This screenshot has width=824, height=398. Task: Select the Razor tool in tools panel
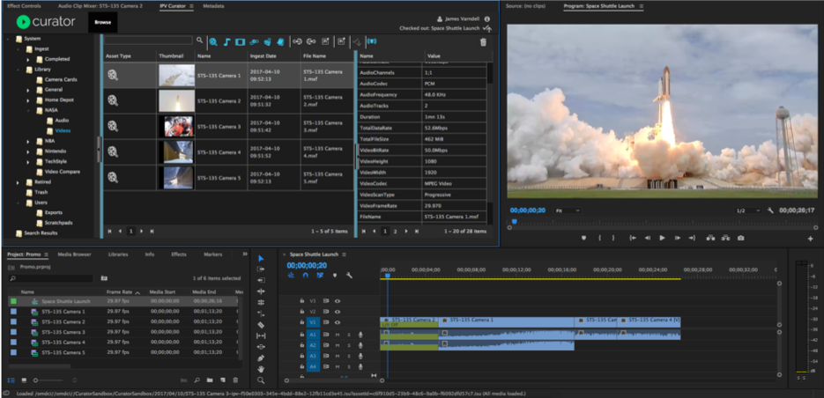click(x=261, y=325)
